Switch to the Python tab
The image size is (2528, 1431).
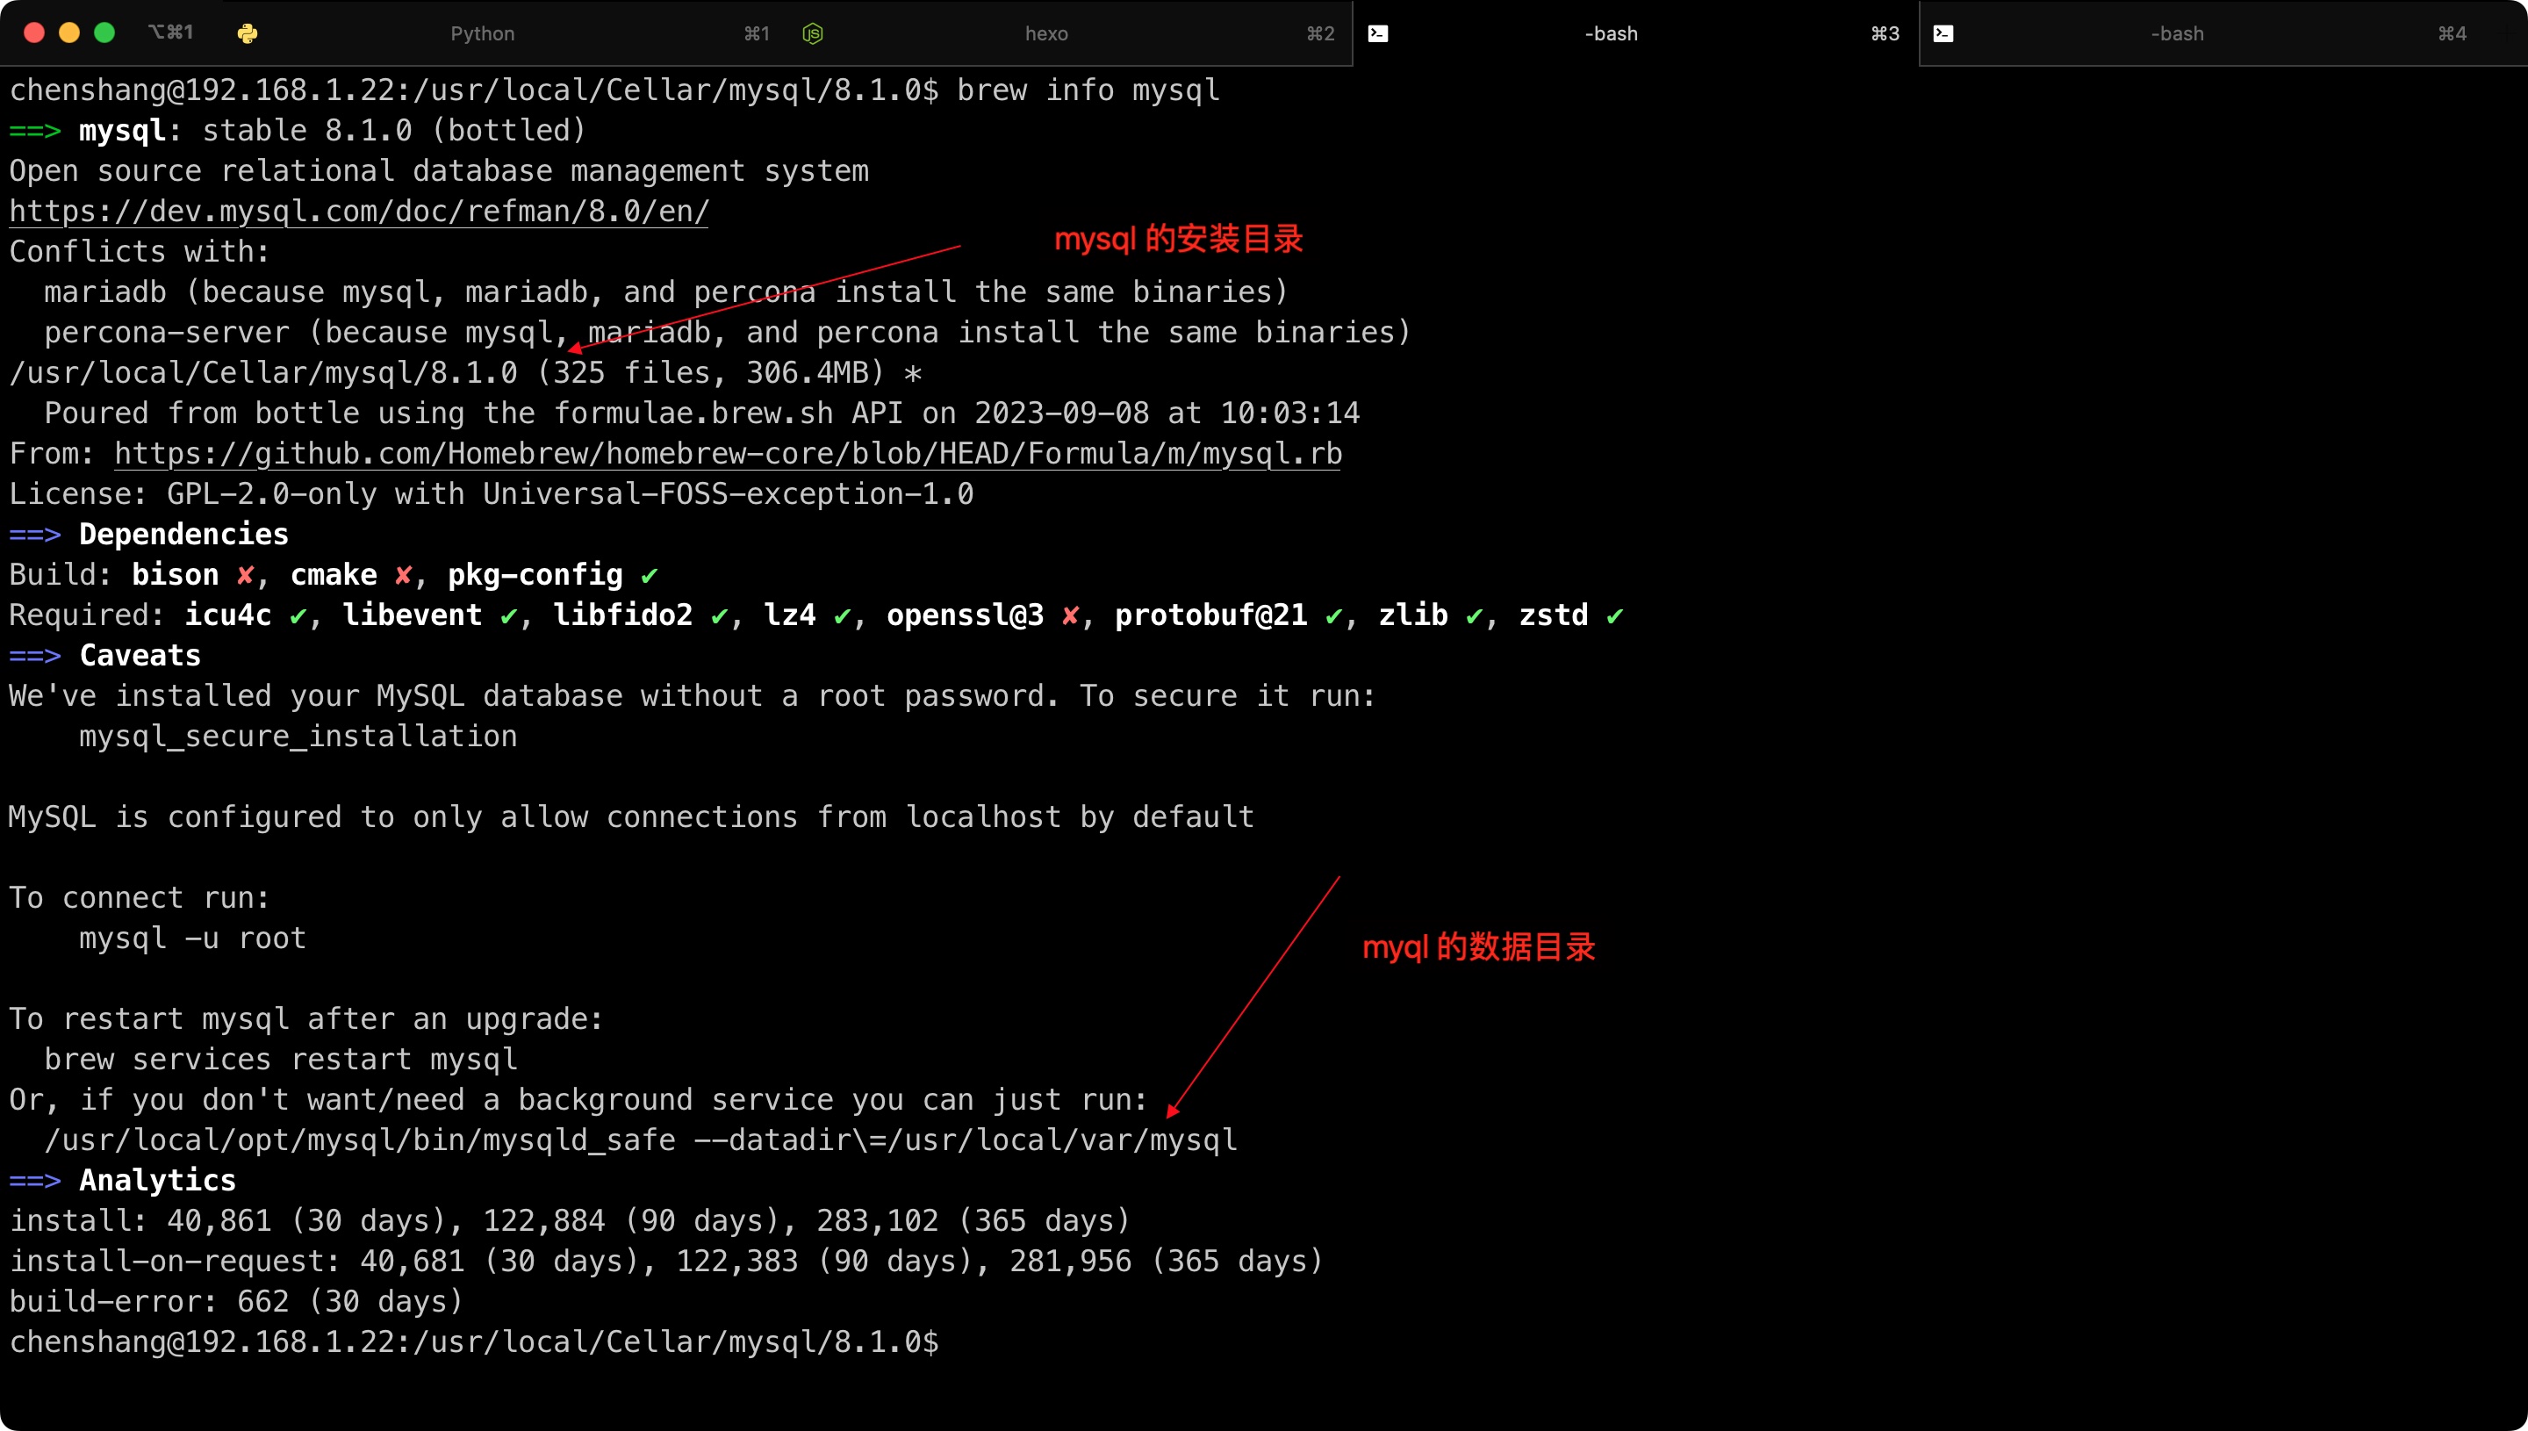point(483,33)
